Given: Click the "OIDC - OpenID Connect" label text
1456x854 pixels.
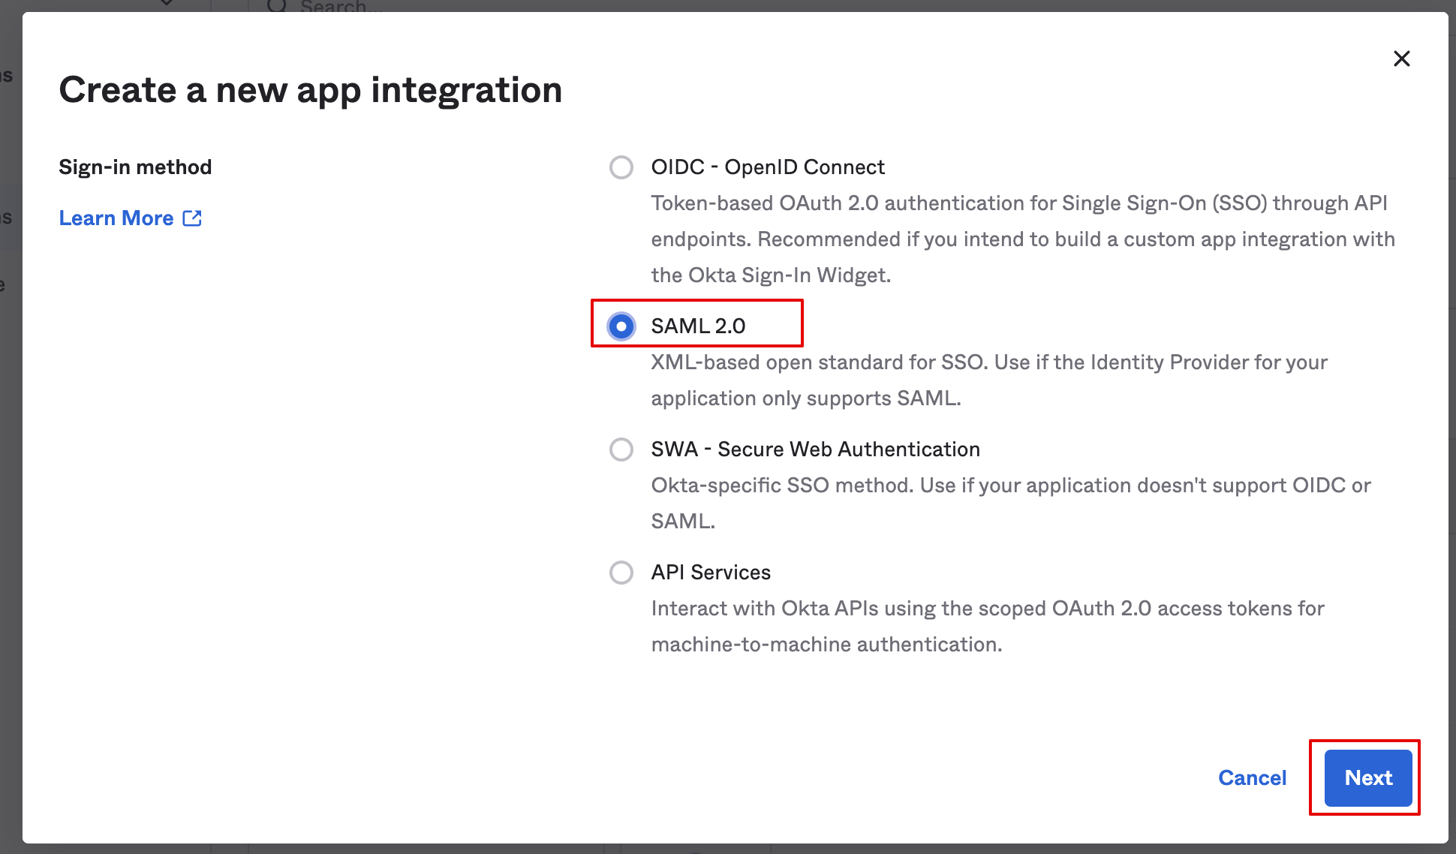Looking at the screenshot, I should click(x=768, y=167).
